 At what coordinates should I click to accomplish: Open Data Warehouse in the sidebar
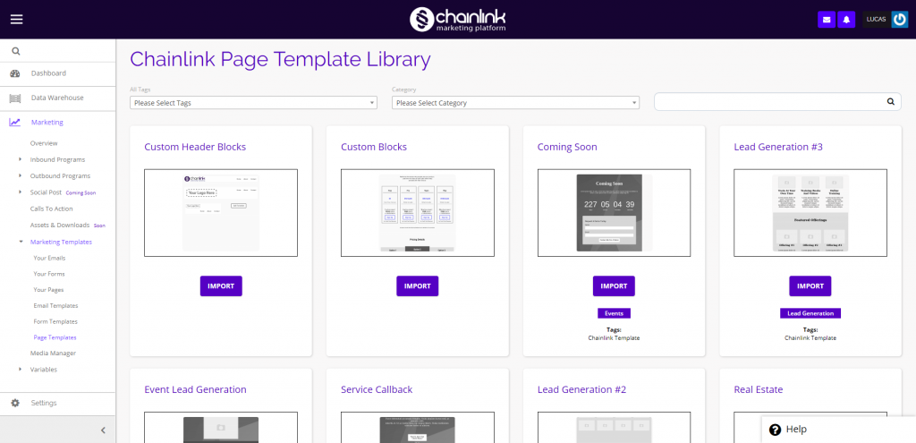[58, 98]
